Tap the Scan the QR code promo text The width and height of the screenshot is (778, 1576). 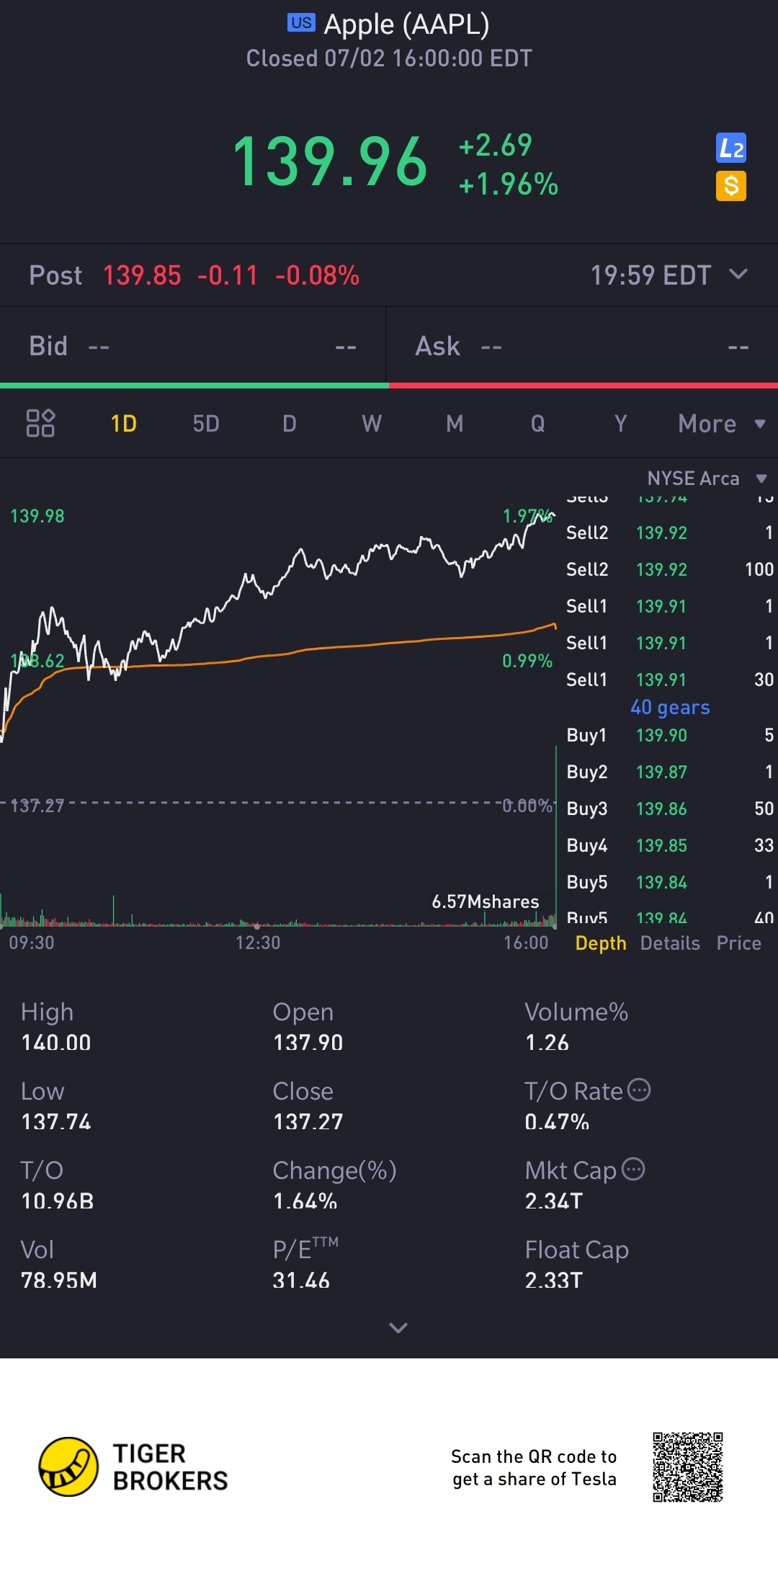[x=534, y=1468]
